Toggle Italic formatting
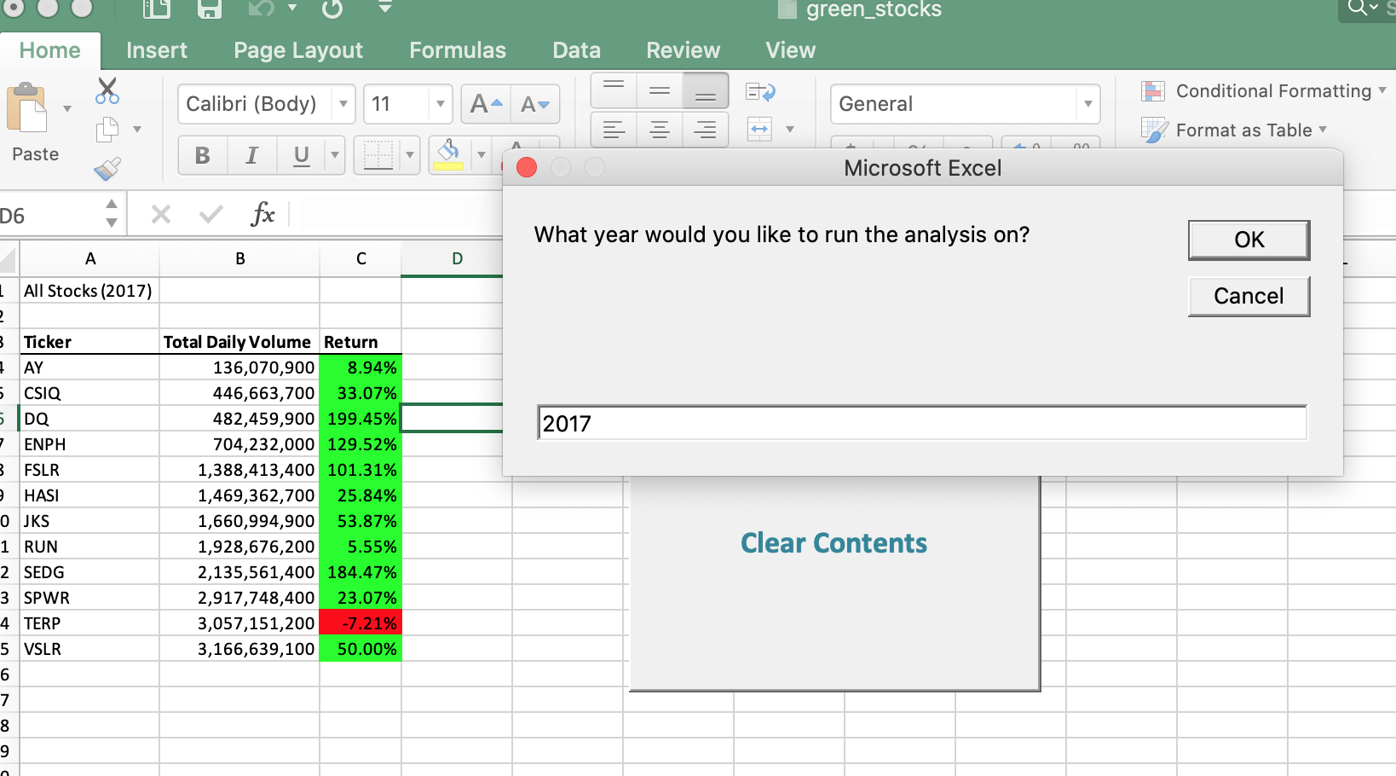Screen dimensions: 1396x776 tap(251, 155)
